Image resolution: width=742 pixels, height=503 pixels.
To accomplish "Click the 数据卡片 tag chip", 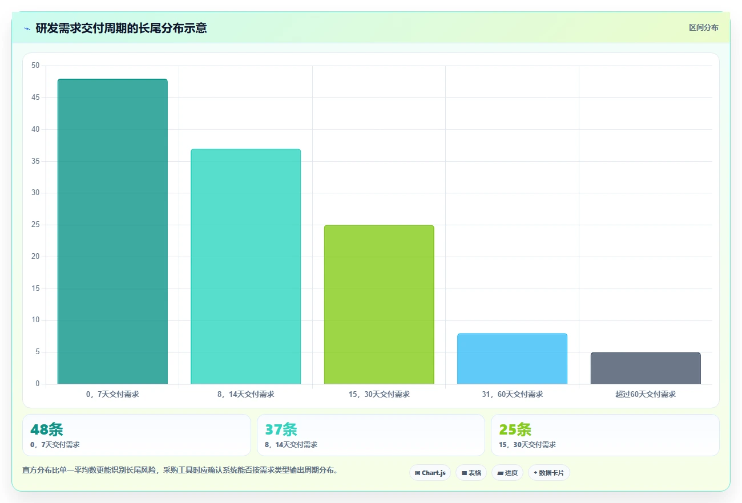I will [549, 473].
